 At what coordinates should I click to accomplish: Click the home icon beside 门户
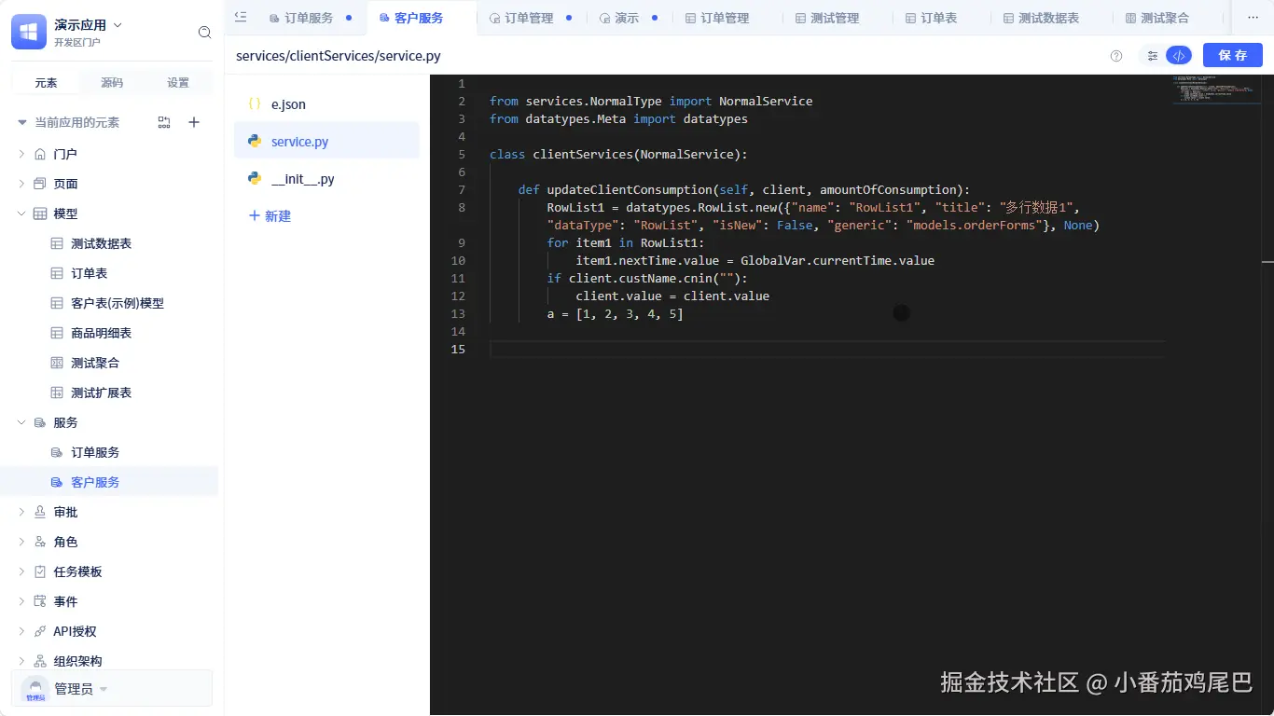point(39,154)
